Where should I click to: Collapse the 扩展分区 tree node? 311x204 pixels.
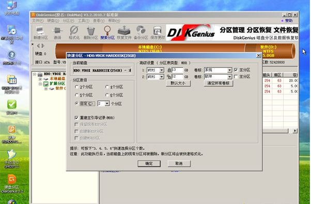tap(40, 84)
